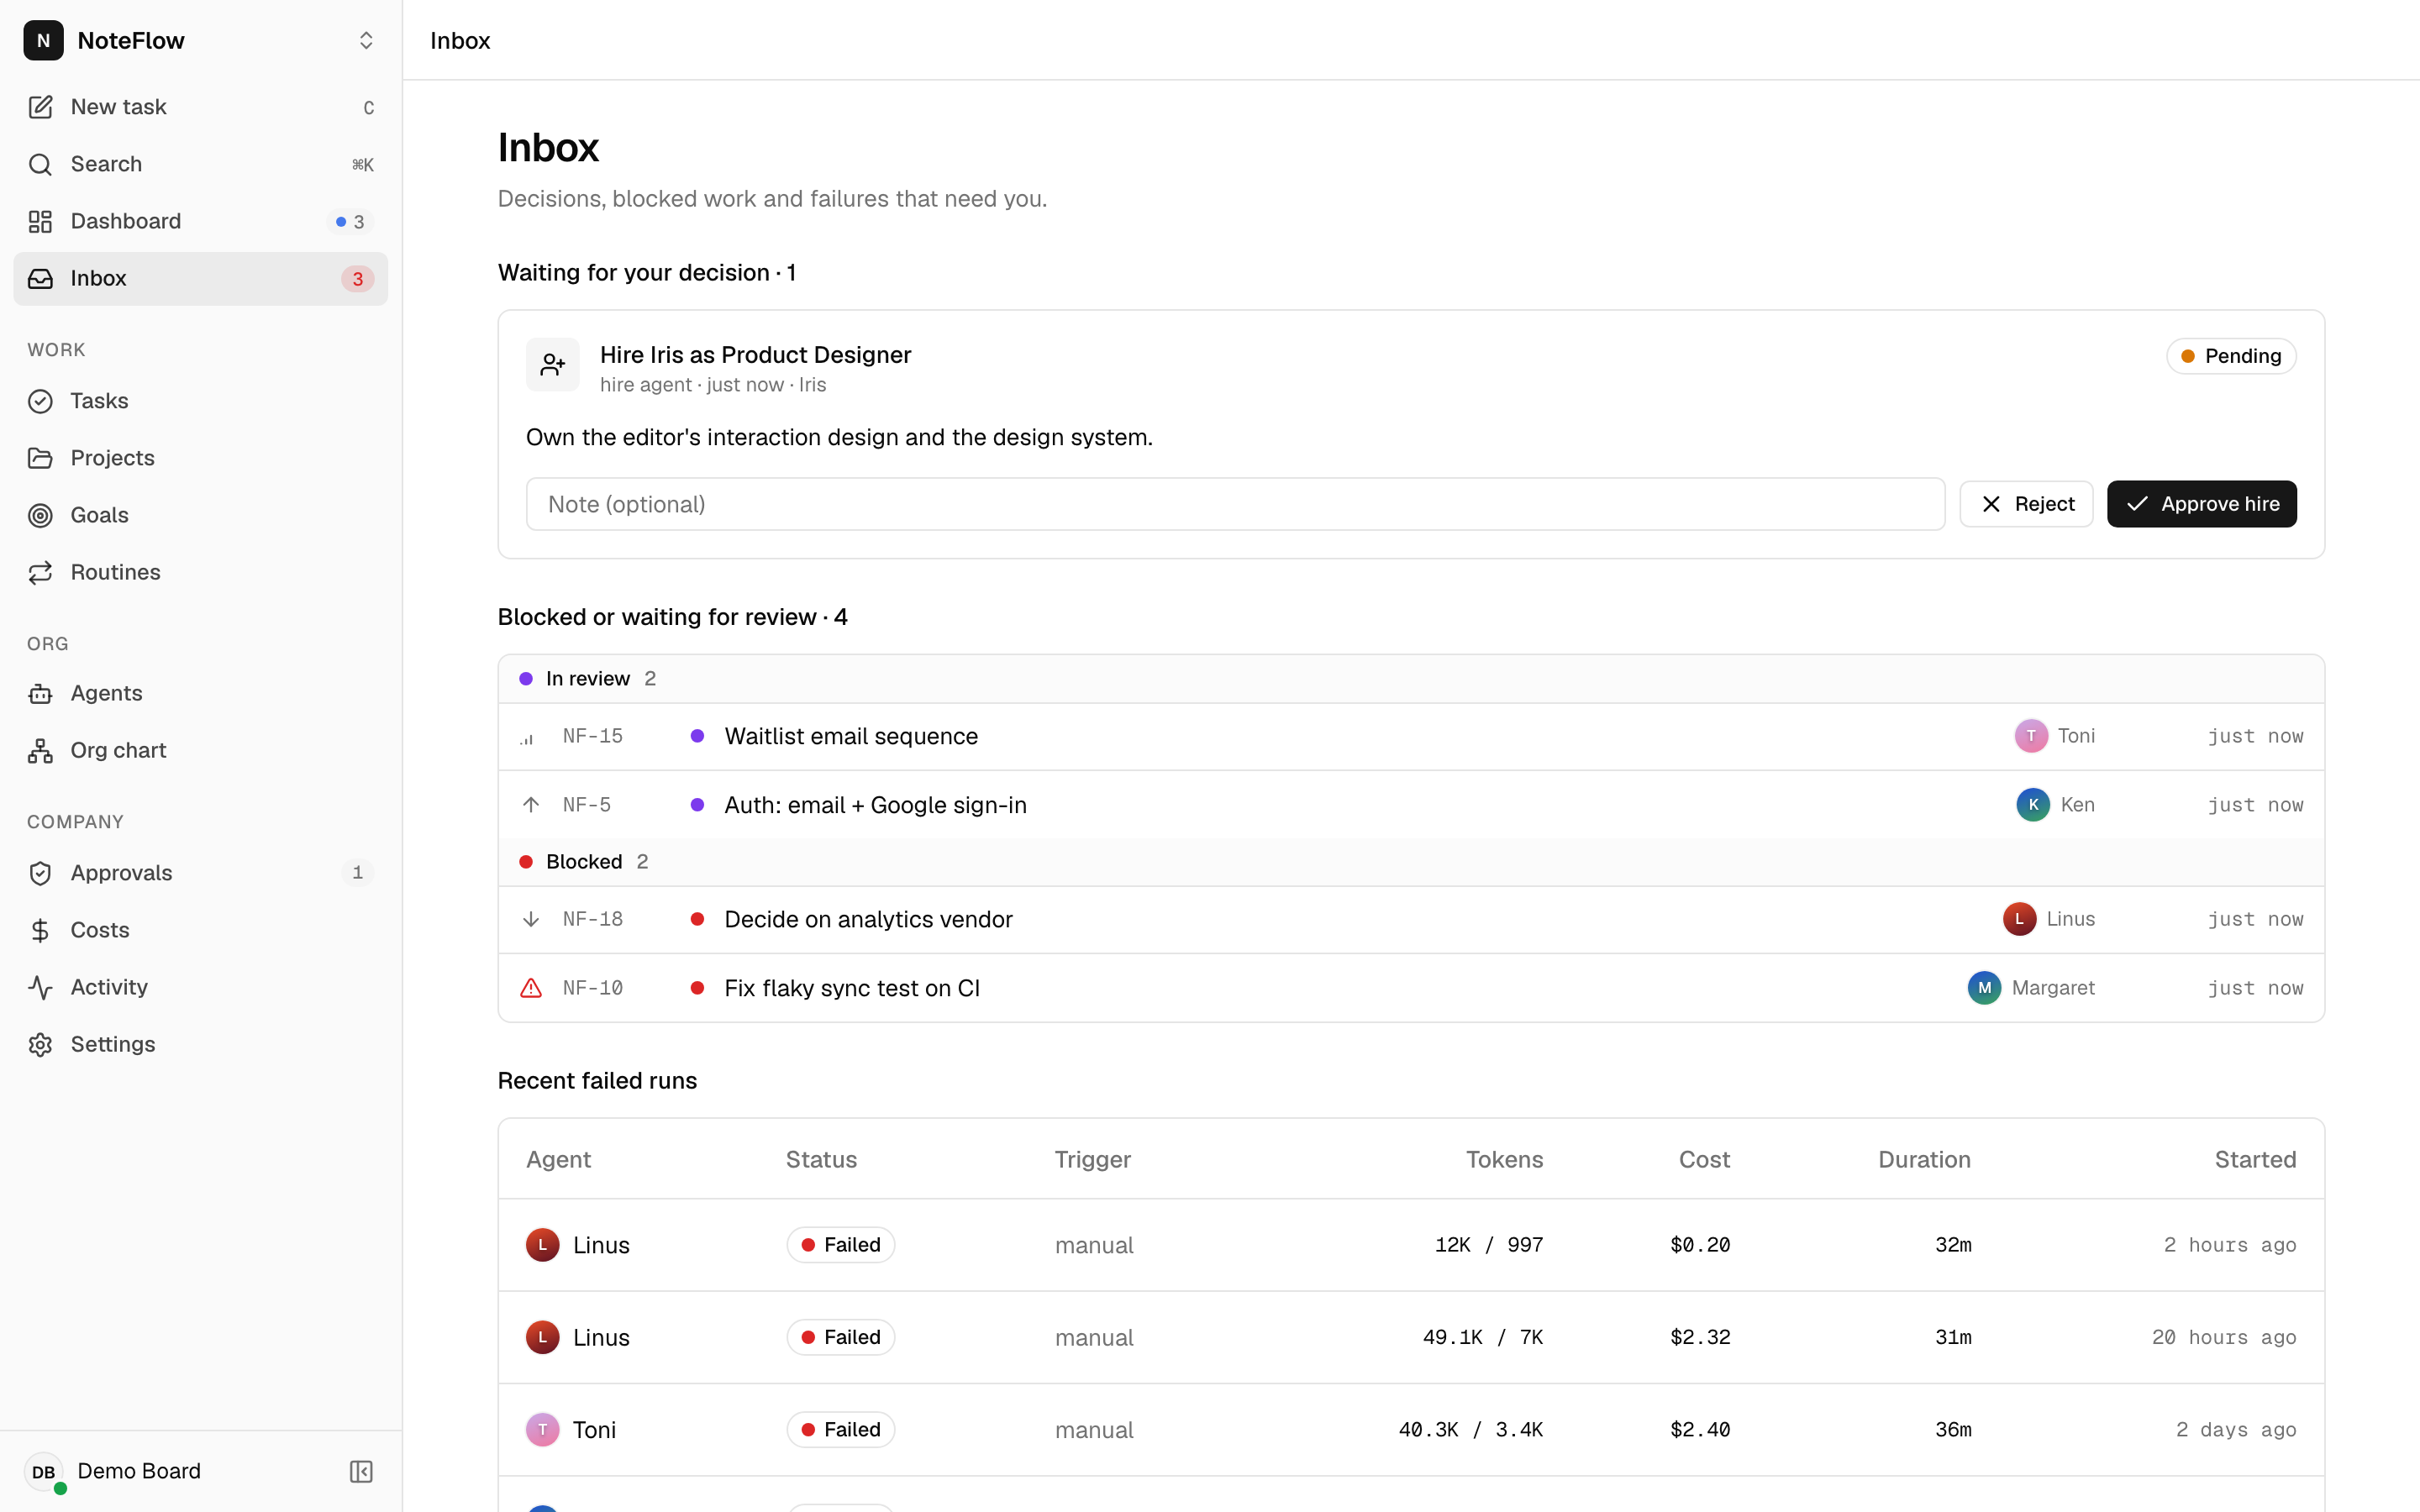Click the NoteFlow N logo icon
Screen dimensions: 2420x1512
click(x=43, y=40)
